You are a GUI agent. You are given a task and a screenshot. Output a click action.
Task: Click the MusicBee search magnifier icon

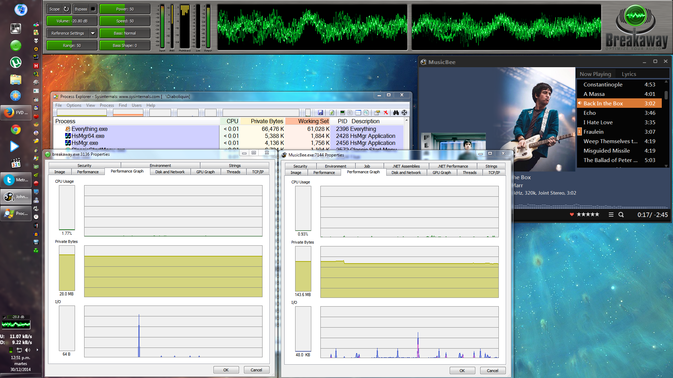[x=621, y=215]
